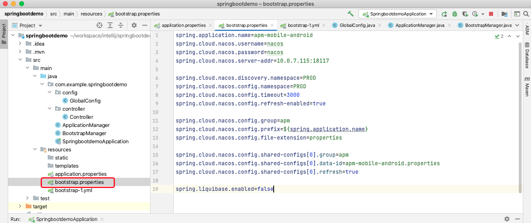Viewport: 531px width, 223px height.
Task: Hide the Project panel with the minus icon
Action: pyautogui.click(x=144, y=25)
